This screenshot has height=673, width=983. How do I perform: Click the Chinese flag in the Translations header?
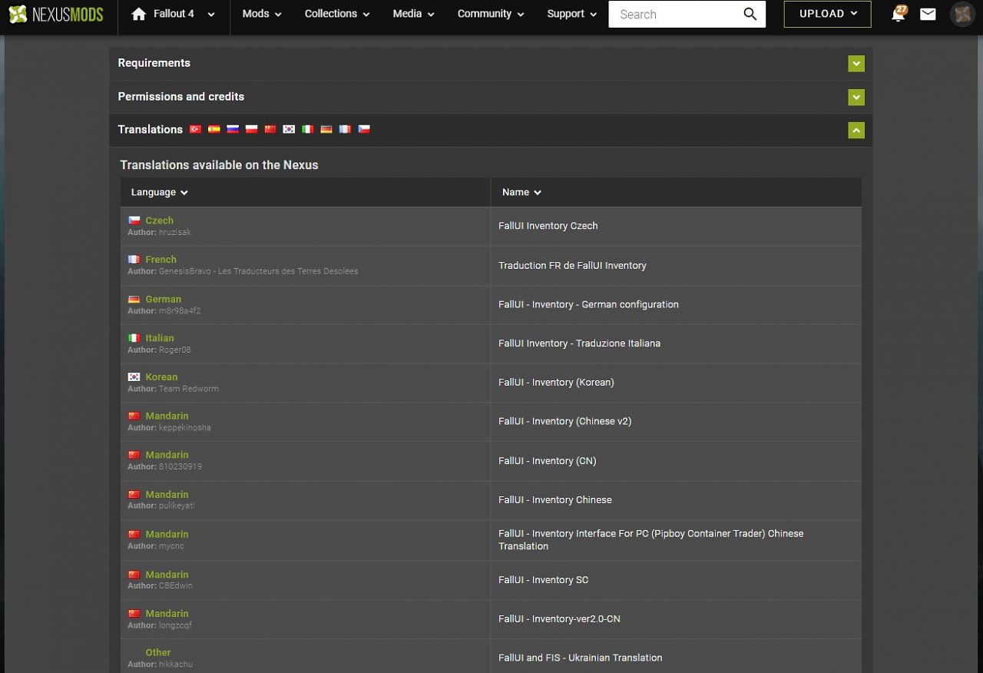point(270,129)
